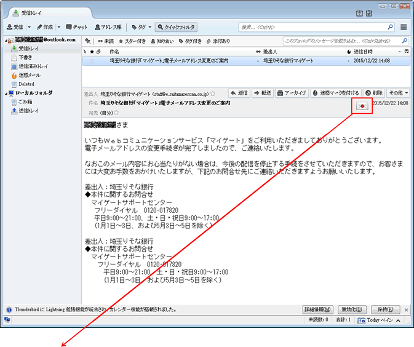
Task: Click the Today pane chevron arrow
Action: point(398,321)
